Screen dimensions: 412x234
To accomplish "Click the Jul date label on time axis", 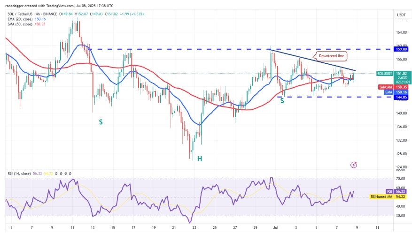I will 275,227.
